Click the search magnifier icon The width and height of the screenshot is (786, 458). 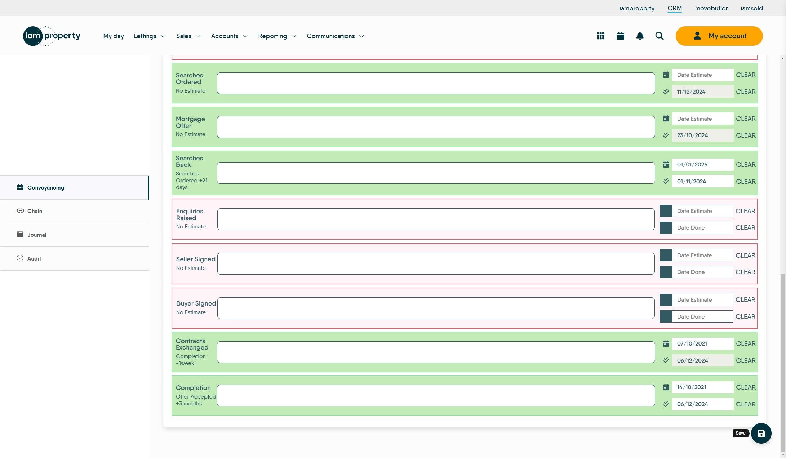(x=659, y=36)
